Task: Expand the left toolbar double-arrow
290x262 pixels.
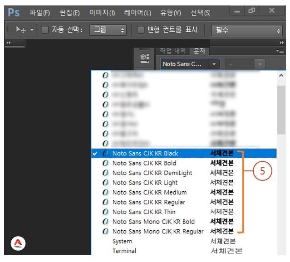Action: pyautogui.click(x=9, y=43)
